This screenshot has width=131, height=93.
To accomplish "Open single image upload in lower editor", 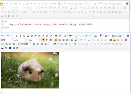I will click(x=111, y=40).
